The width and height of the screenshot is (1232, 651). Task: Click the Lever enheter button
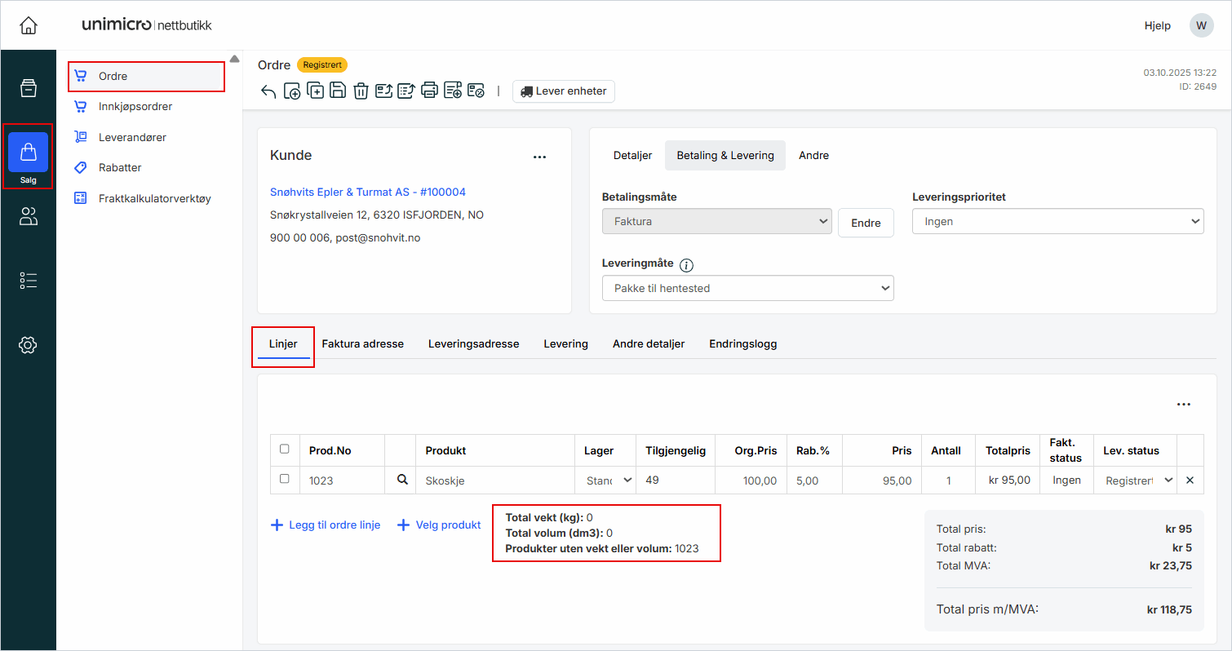pos(563,91)
